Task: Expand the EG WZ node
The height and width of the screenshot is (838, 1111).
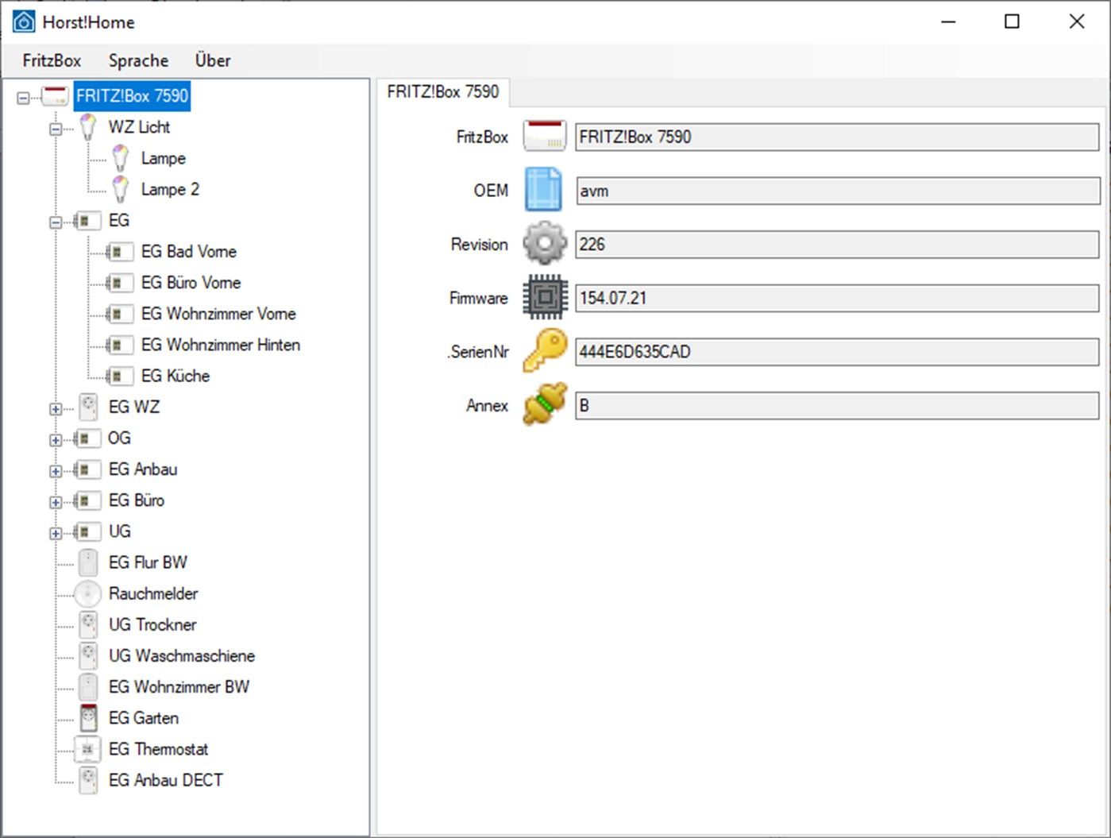Action: tap(56, 409)
